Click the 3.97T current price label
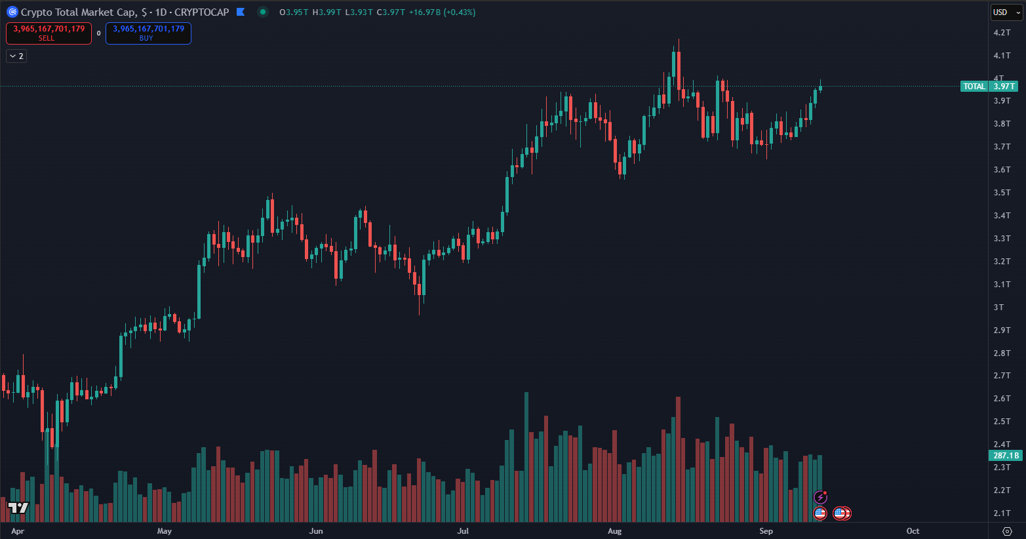The image size is (1026, 539). click(x=1004, y=87)
